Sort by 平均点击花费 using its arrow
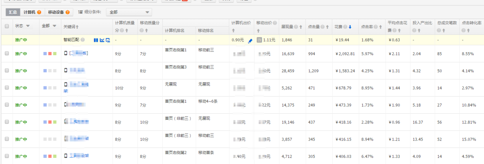 point(399,30)
